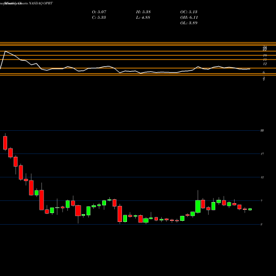The height and width of the screenshot is (276, 276).
Task: Click the 18 label on upper line chart axis
Action: [x=265, y=55]
